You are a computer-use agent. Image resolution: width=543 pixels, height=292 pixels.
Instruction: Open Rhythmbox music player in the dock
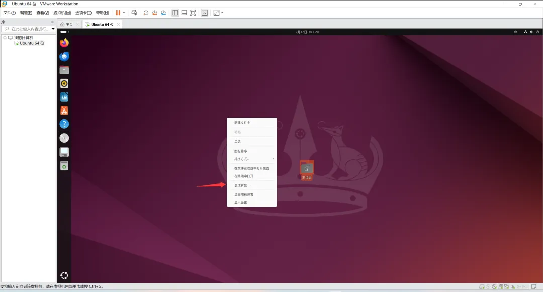pyautogui.click(x=64, y=84)
